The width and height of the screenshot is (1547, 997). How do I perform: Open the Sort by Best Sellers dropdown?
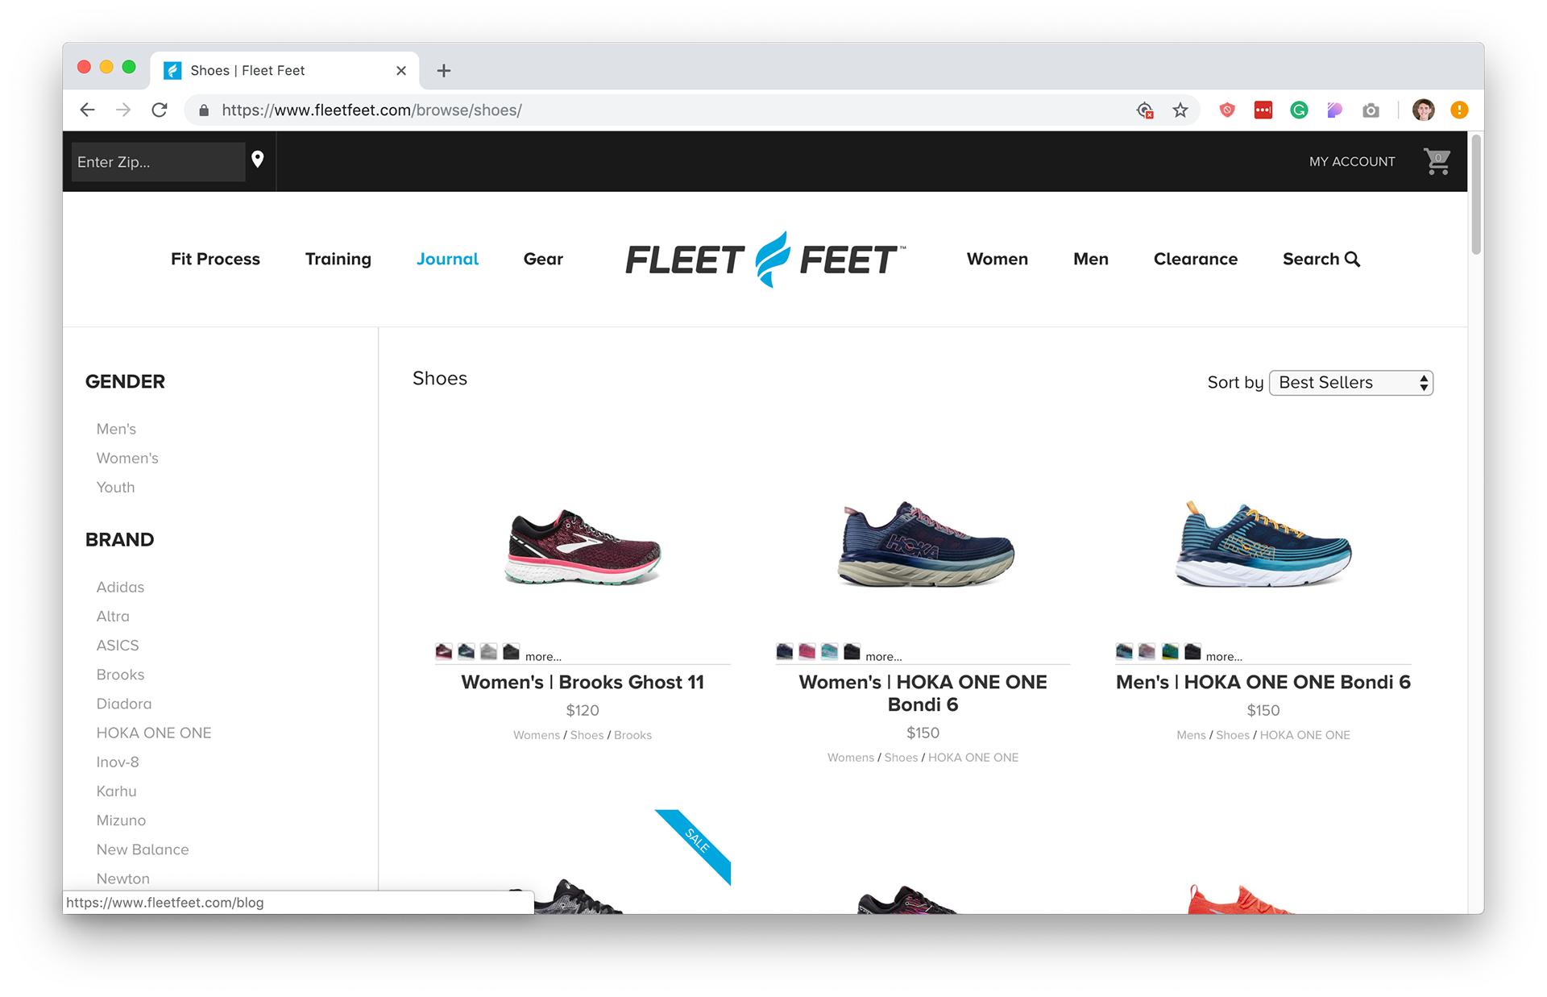(1351, 383)
